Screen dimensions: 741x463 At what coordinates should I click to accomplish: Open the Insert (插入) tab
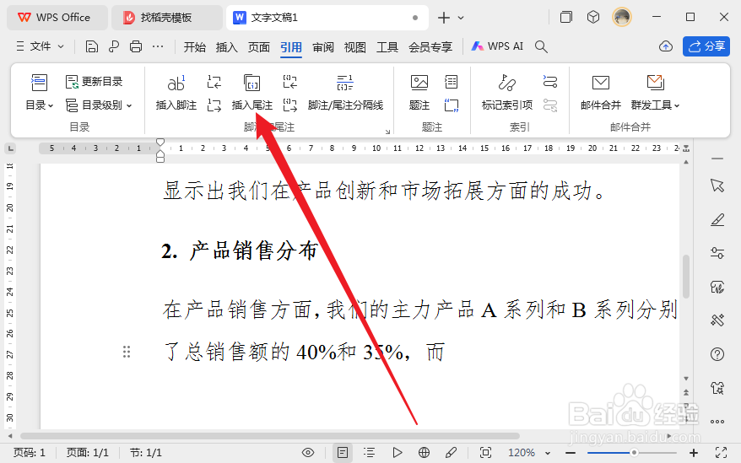pyautogui.click(x=226, y=46)
